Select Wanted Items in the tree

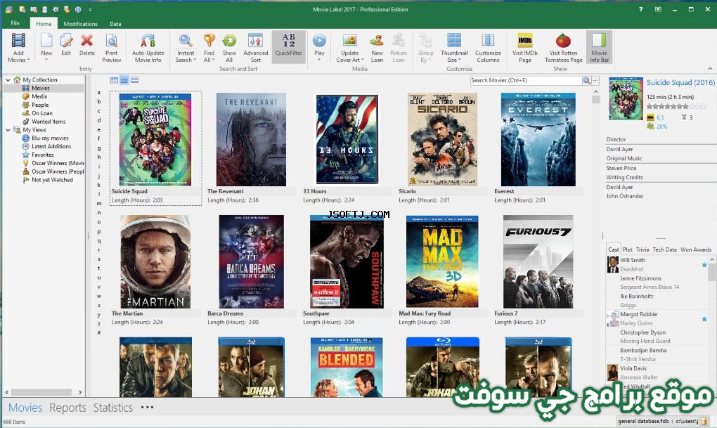click(x=49, y=122)
